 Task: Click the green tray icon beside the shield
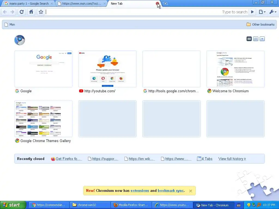[254, 205]
